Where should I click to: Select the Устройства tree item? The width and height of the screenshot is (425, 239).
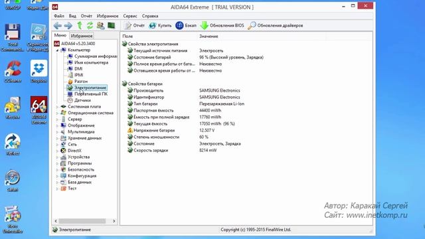click(x=78, y=157)
